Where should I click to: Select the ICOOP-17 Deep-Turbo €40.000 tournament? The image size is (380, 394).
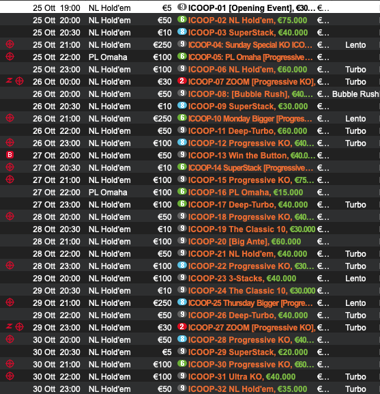(248, 205)
